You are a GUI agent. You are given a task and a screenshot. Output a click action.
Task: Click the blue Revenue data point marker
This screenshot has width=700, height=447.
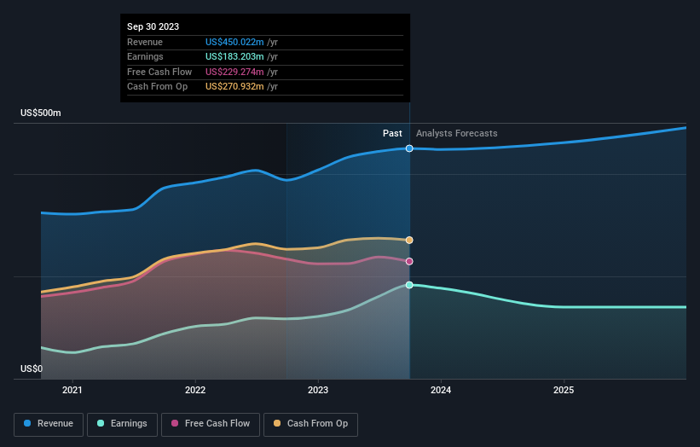tap(409, 148)
